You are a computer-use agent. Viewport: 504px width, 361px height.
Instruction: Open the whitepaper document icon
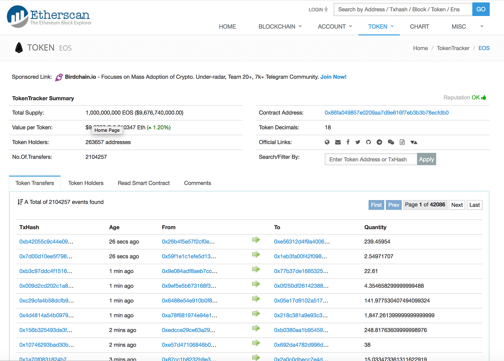click(x=402, y=142)
